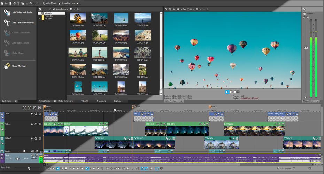324x174 pixels.
Task: Play the video in the preview window
Action: (x=227, y=92)
